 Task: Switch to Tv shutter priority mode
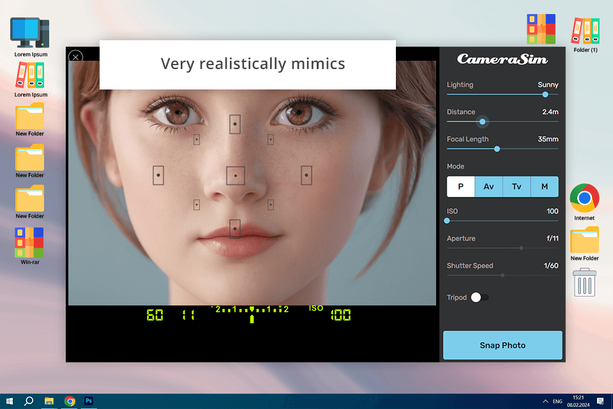[x=517, y=187]
